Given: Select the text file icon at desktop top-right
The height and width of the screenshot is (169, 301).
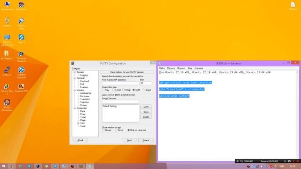Looking at the screenshot, I should tap(293, 6).
